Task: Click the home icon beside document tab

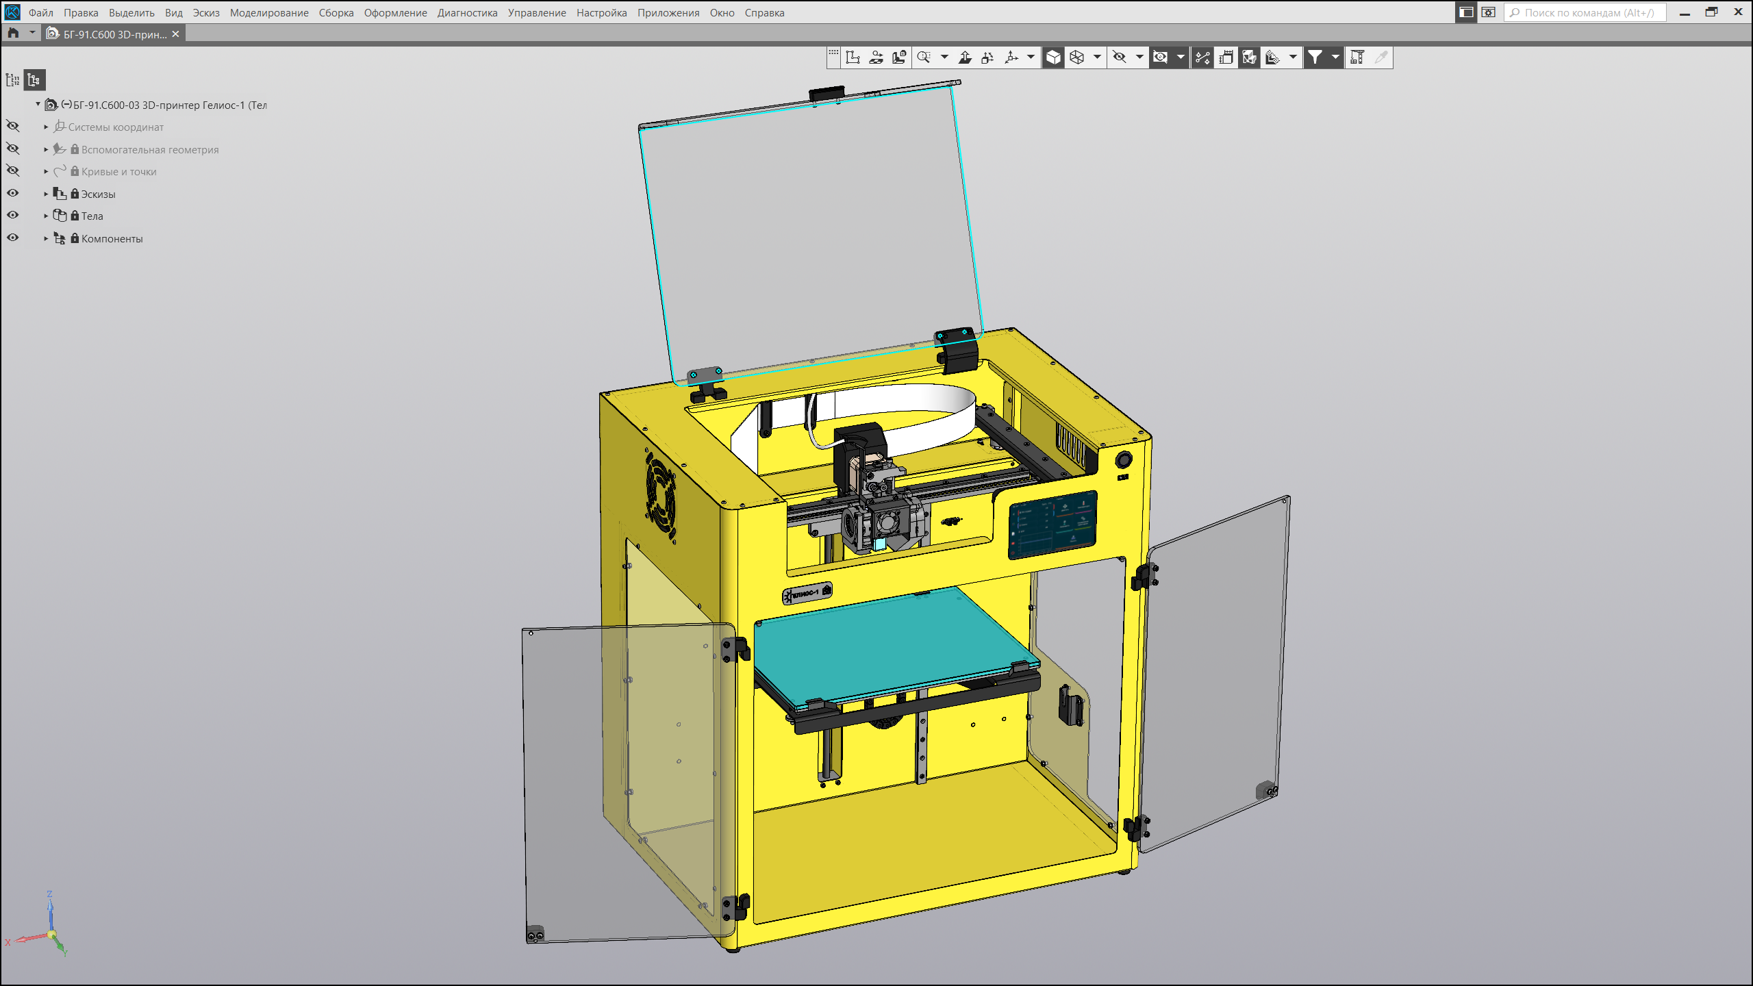Action: [13, 33]
